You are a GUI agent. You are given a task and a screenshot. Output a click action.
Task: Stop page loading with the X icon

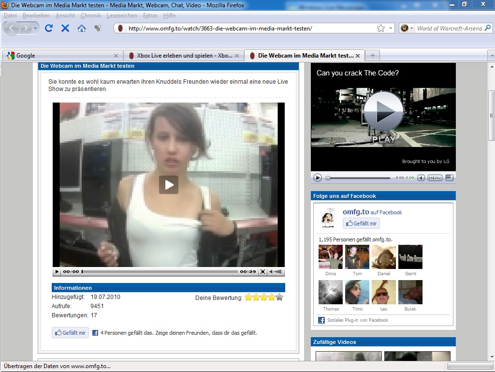tap(65, 28)
